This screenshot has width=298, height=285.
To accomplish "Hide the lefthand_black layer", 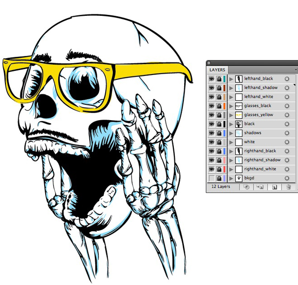I will tap(212, 78).
